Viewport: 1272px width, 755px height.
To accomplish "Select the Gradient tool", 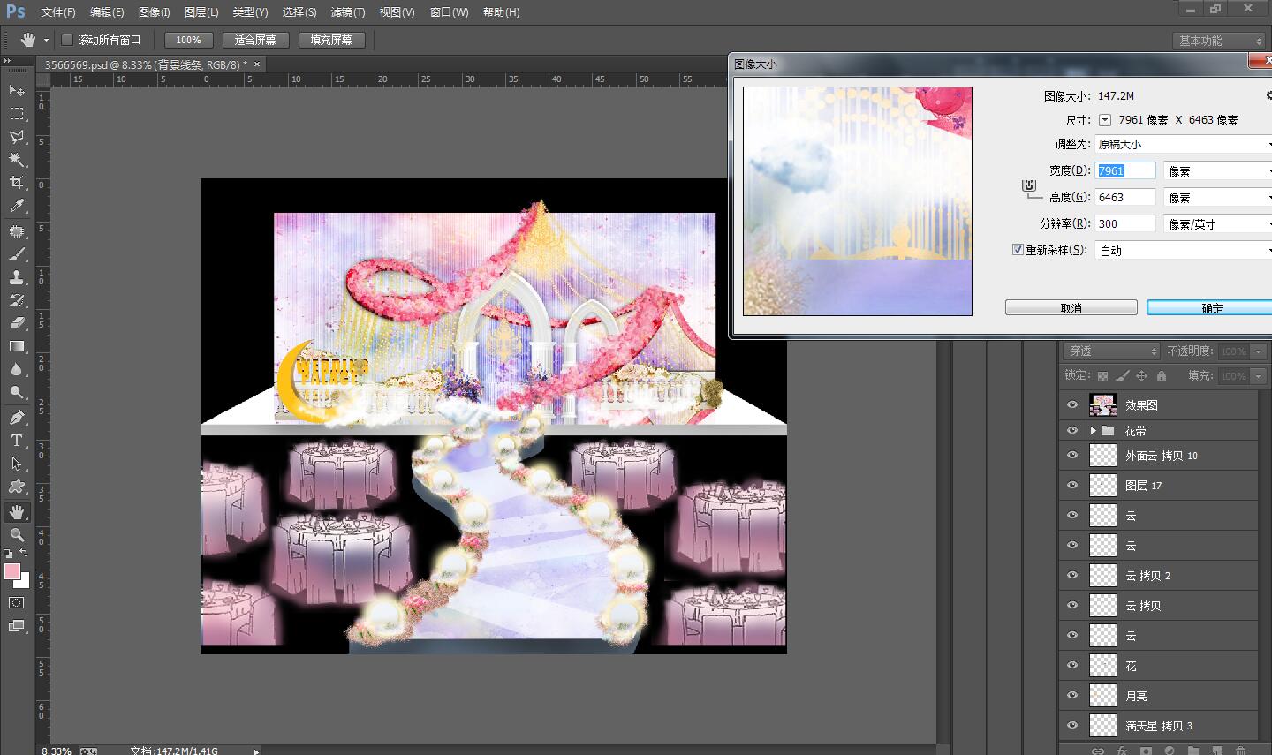I will click(16, 346).
